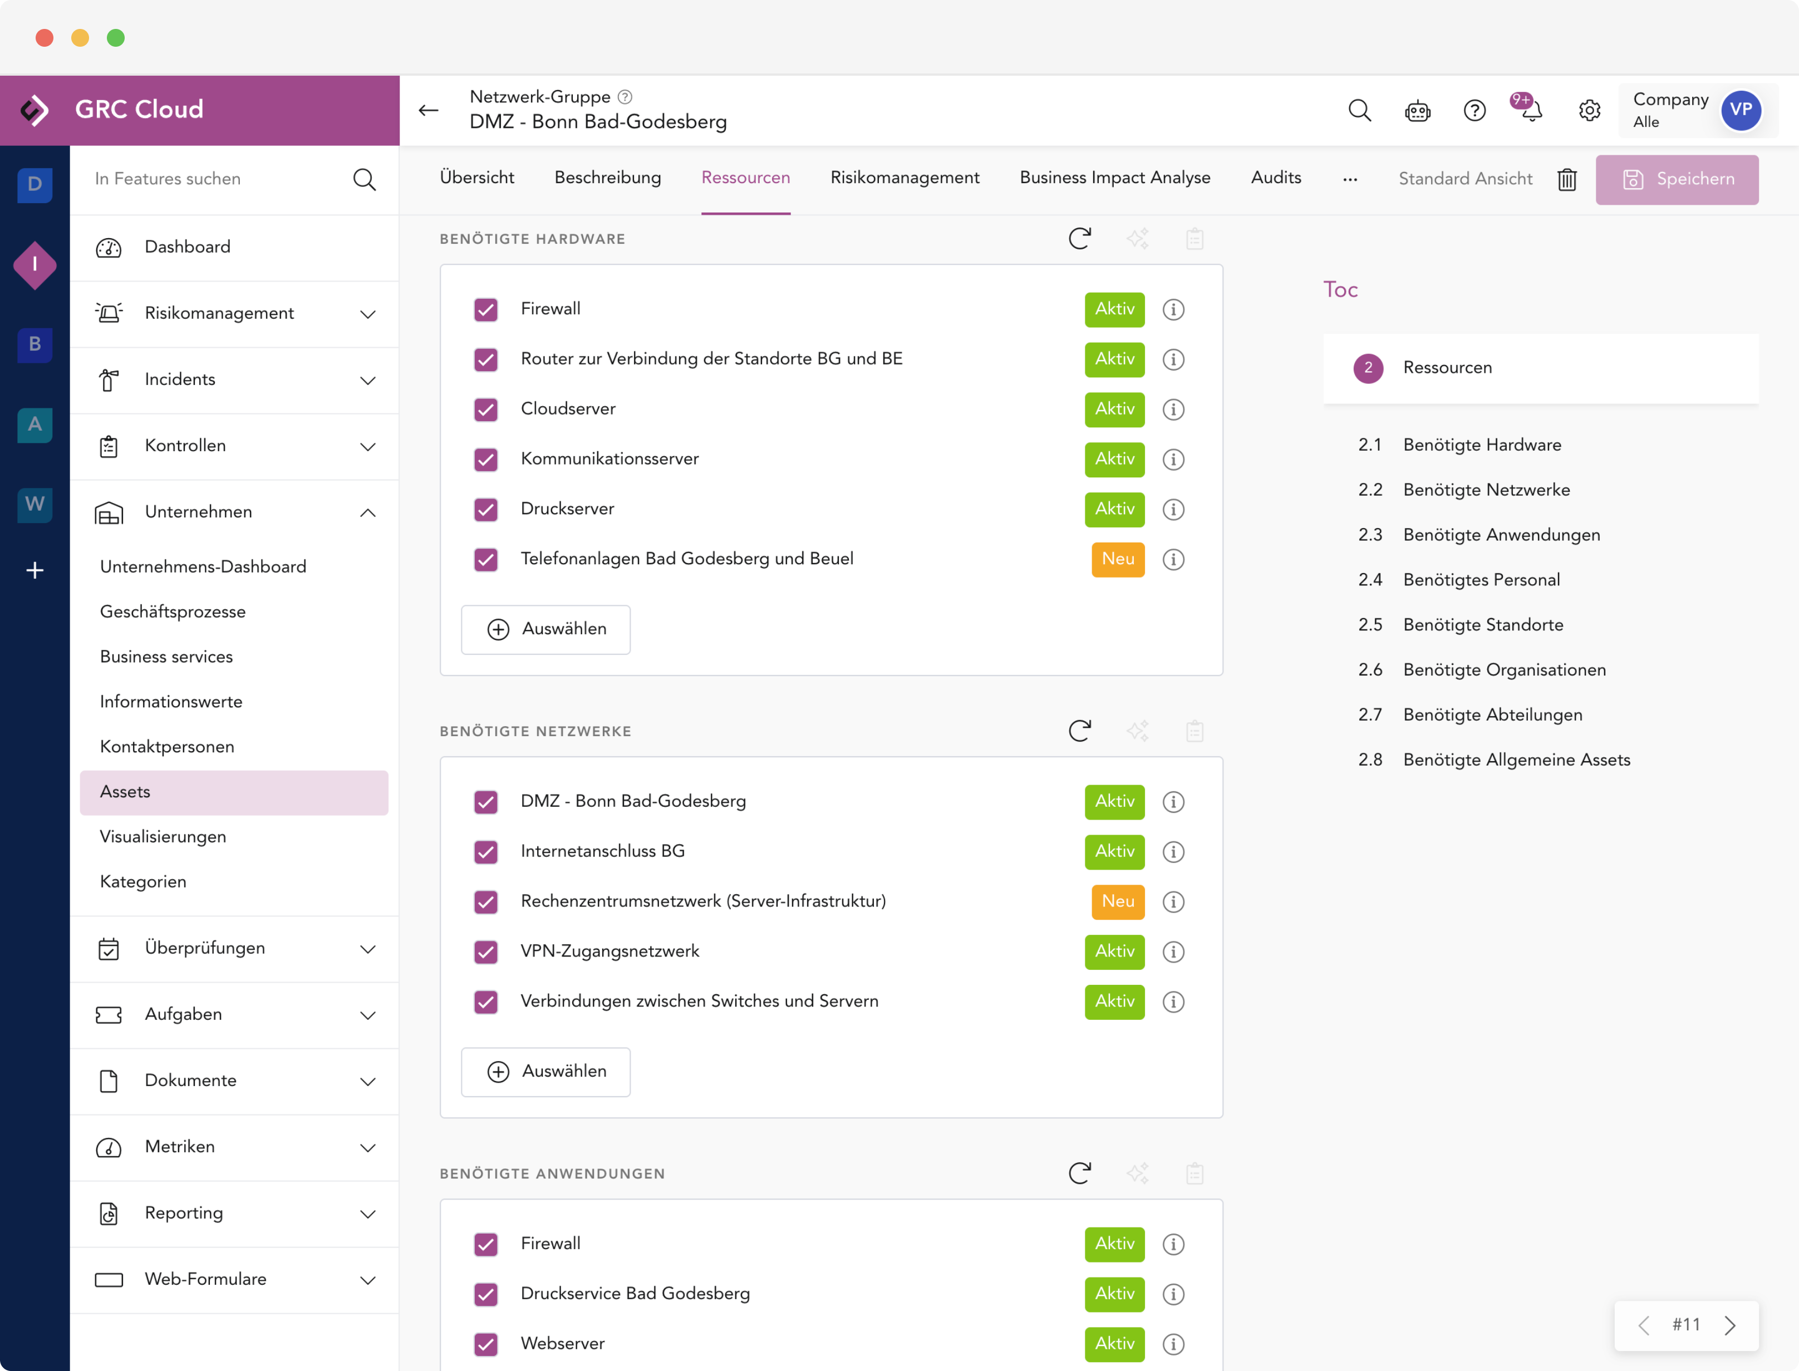The image size is (1799, 1371).
Task: Click the Speichern button
Action: pyautogui.click(x=1677, y=180)
